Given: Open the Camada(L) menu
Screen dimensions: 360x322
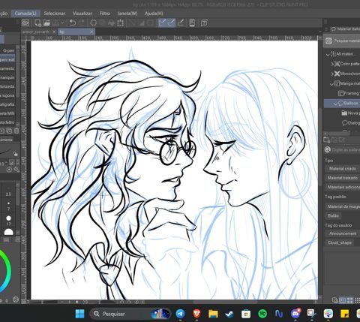Looking at the screenshot, I should 25,14.
